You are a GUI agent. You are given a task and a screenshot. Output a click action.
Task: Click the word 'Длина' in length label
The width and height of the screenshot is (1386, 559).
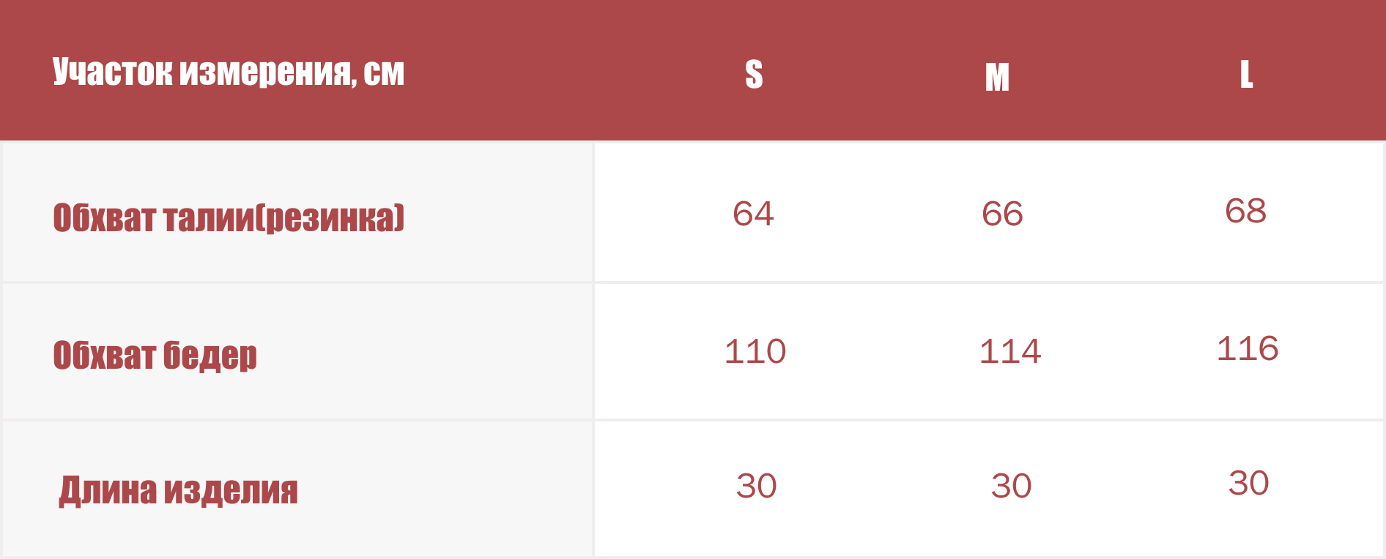108,491
